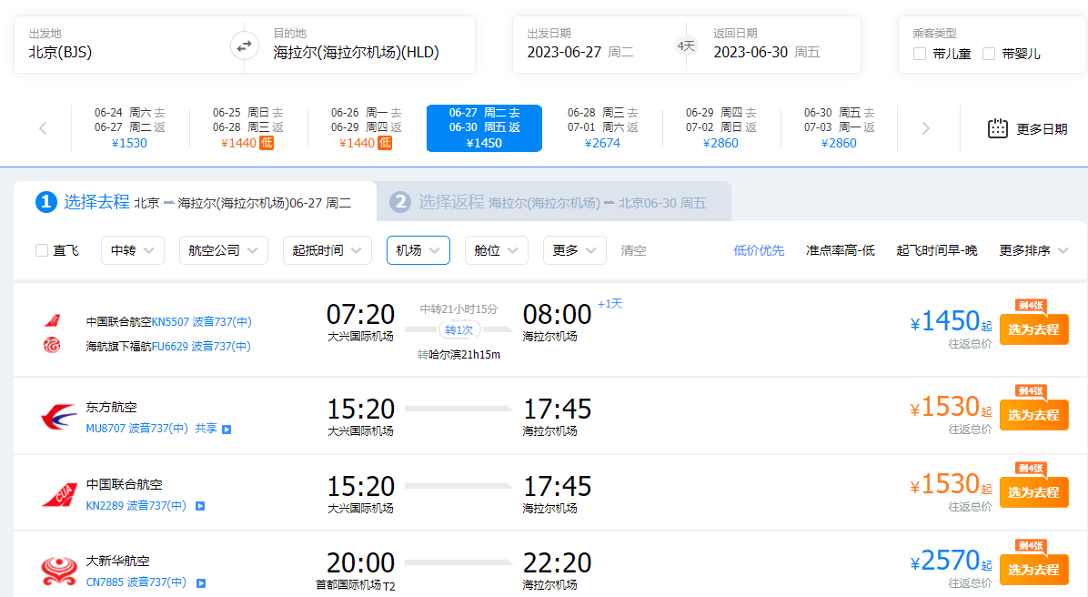Image resolution: width=1088 pixels, height=597 pixels.
Task: Click the shared flight icon beside 共享
Action: 227,429
